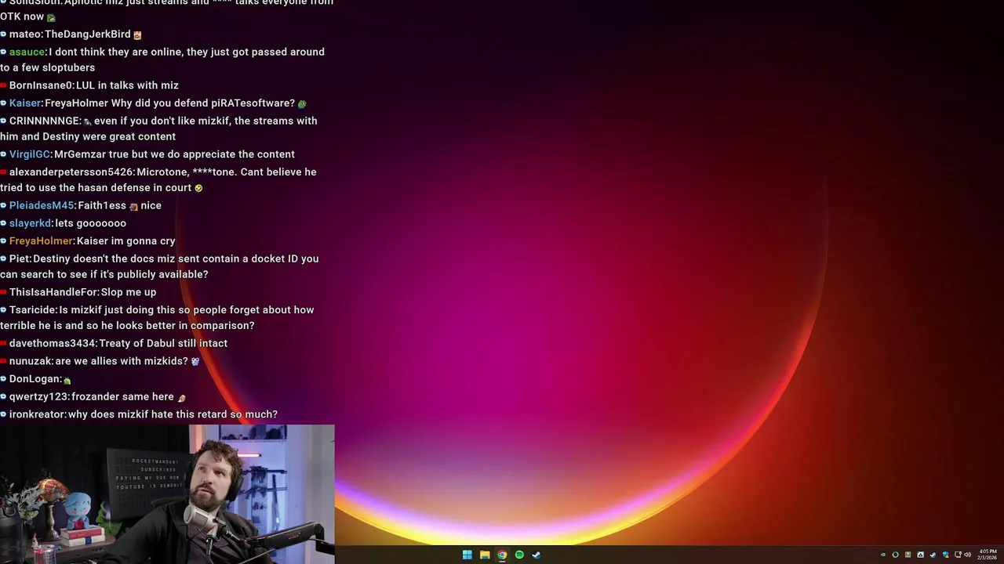Click the message 'LUL in talks with miz'
The width and height of the screenshot is (1004, 564).
coord(127,85)
